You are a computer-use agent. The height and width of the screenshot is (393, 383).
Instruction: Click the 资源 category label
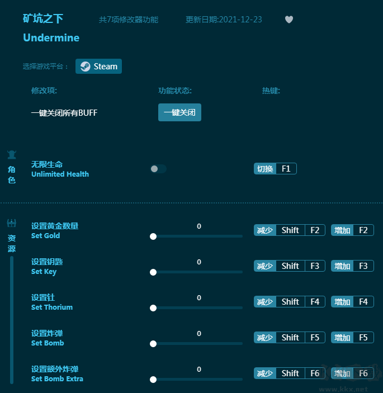pyautogui.click(x=12, y=243)
